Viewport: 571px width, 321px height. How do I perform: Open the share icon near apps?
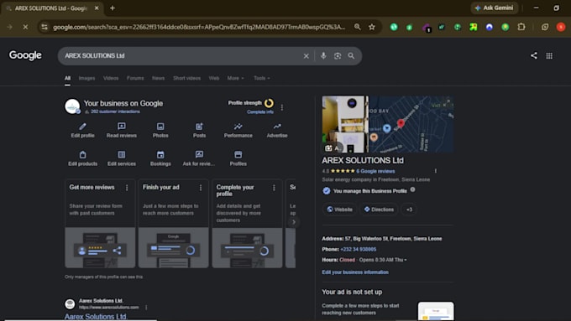point(533,55)
